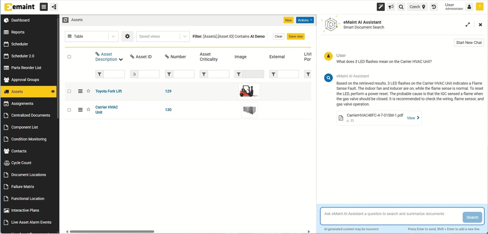Open asset number 129 link
Screen dimensions: 488x234
click(x=168, y=91)
